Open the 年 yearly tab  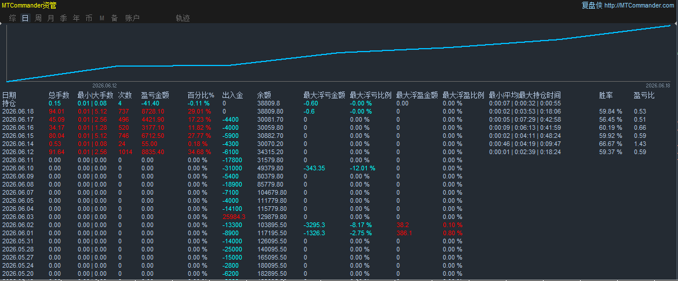(x=76, y=18)
